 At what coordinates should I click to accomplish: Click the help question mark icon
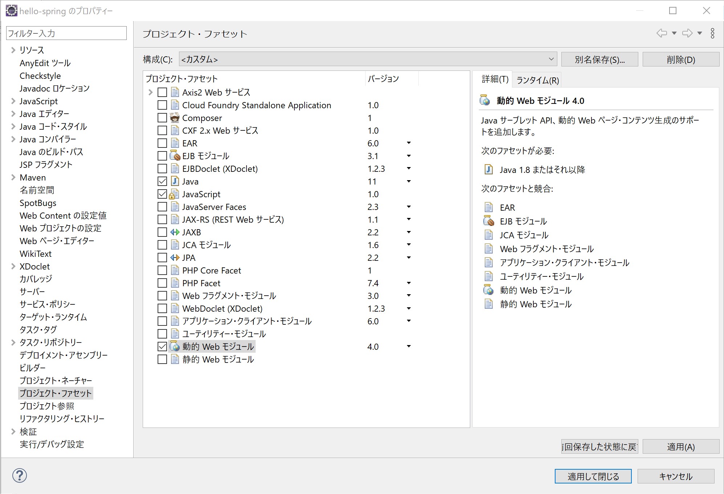tap(20, 475)
